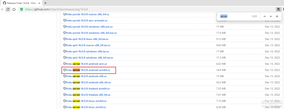Close the find-in-page bar

tap(277, 16)
